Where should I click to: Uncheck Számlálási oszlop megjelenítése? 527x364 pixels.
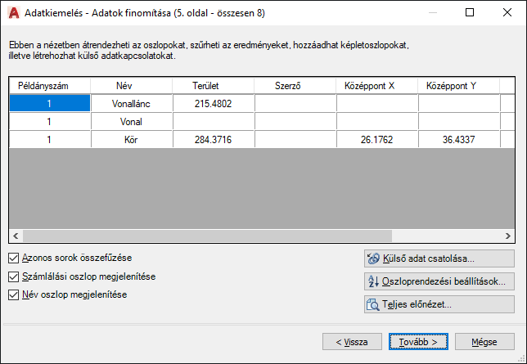click(13, 276)
